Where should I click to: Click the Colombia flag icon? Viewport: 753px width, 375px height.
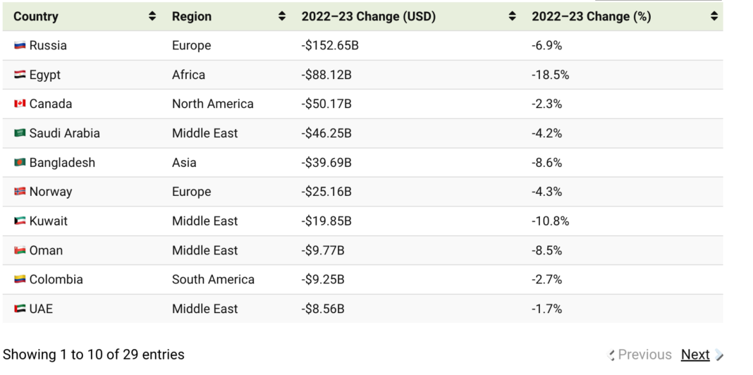tap(20, 280)
